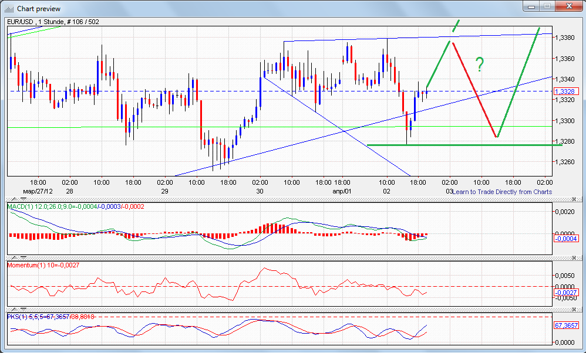This screenshot has height=353, width=586.
Task: Remove the MACD pane using its x icon
Action: (574, 199)
